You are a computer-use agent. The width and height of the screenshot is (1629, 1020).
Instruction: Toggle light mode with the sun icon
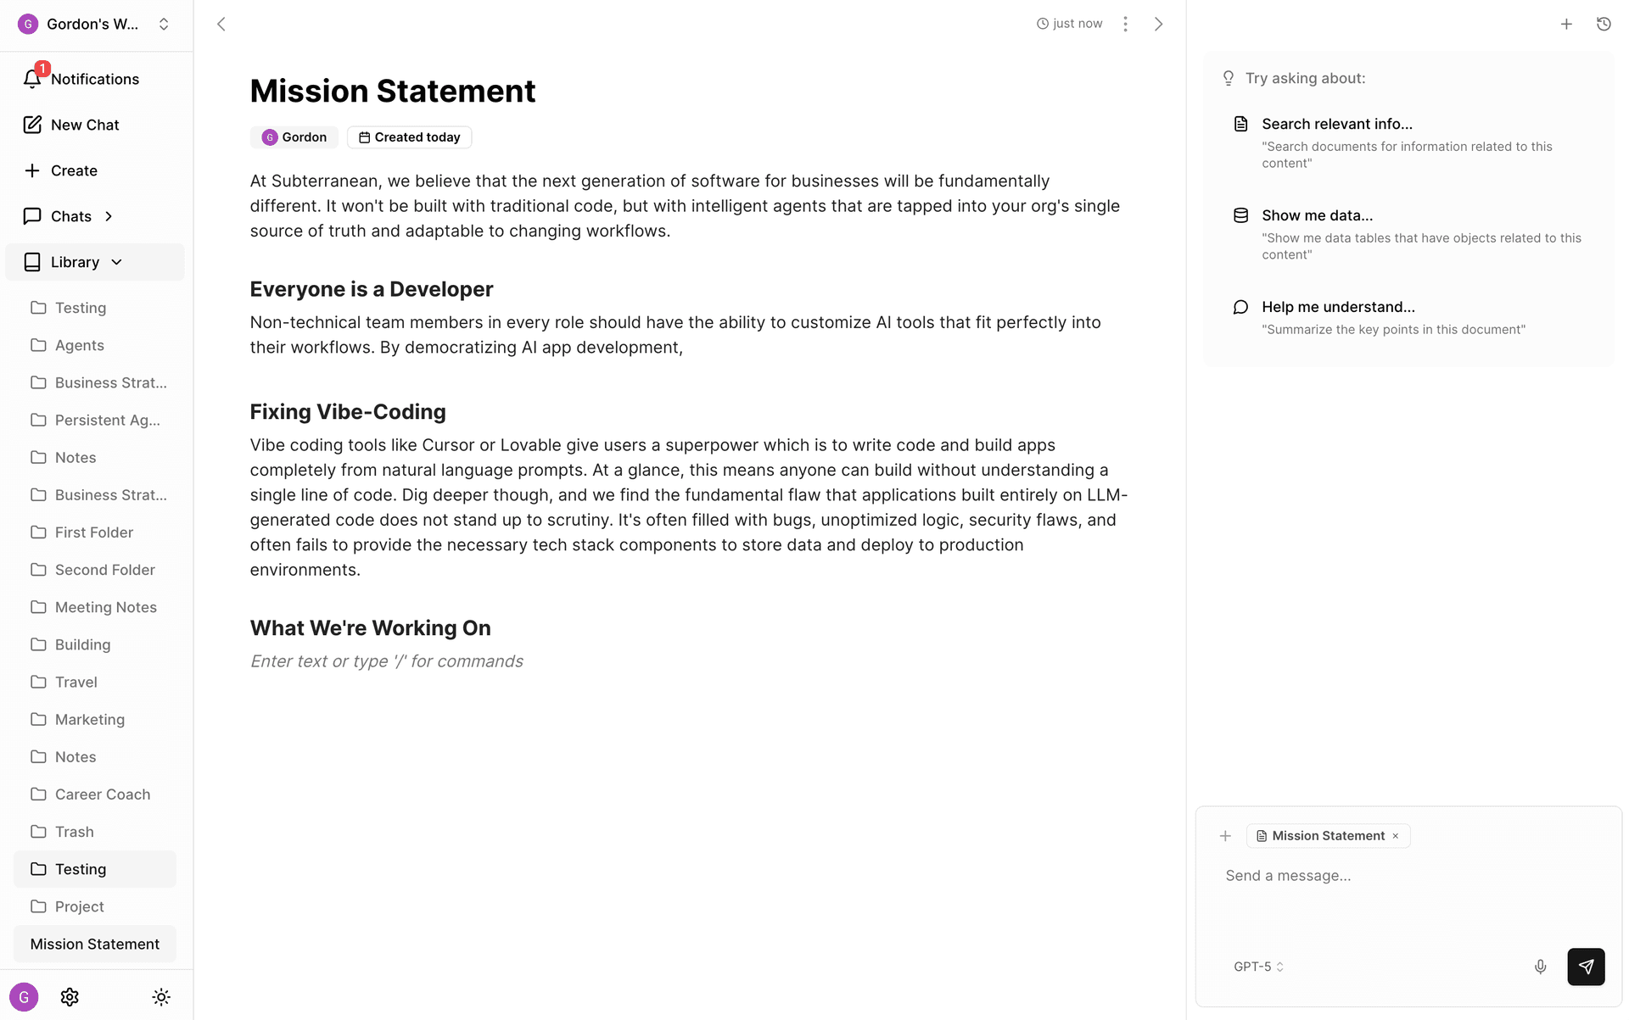(161, 996)
